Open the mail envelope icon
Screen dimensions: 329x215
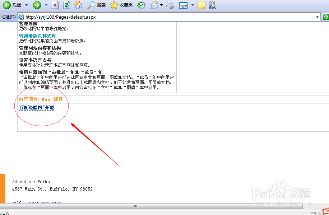[155, 5]
